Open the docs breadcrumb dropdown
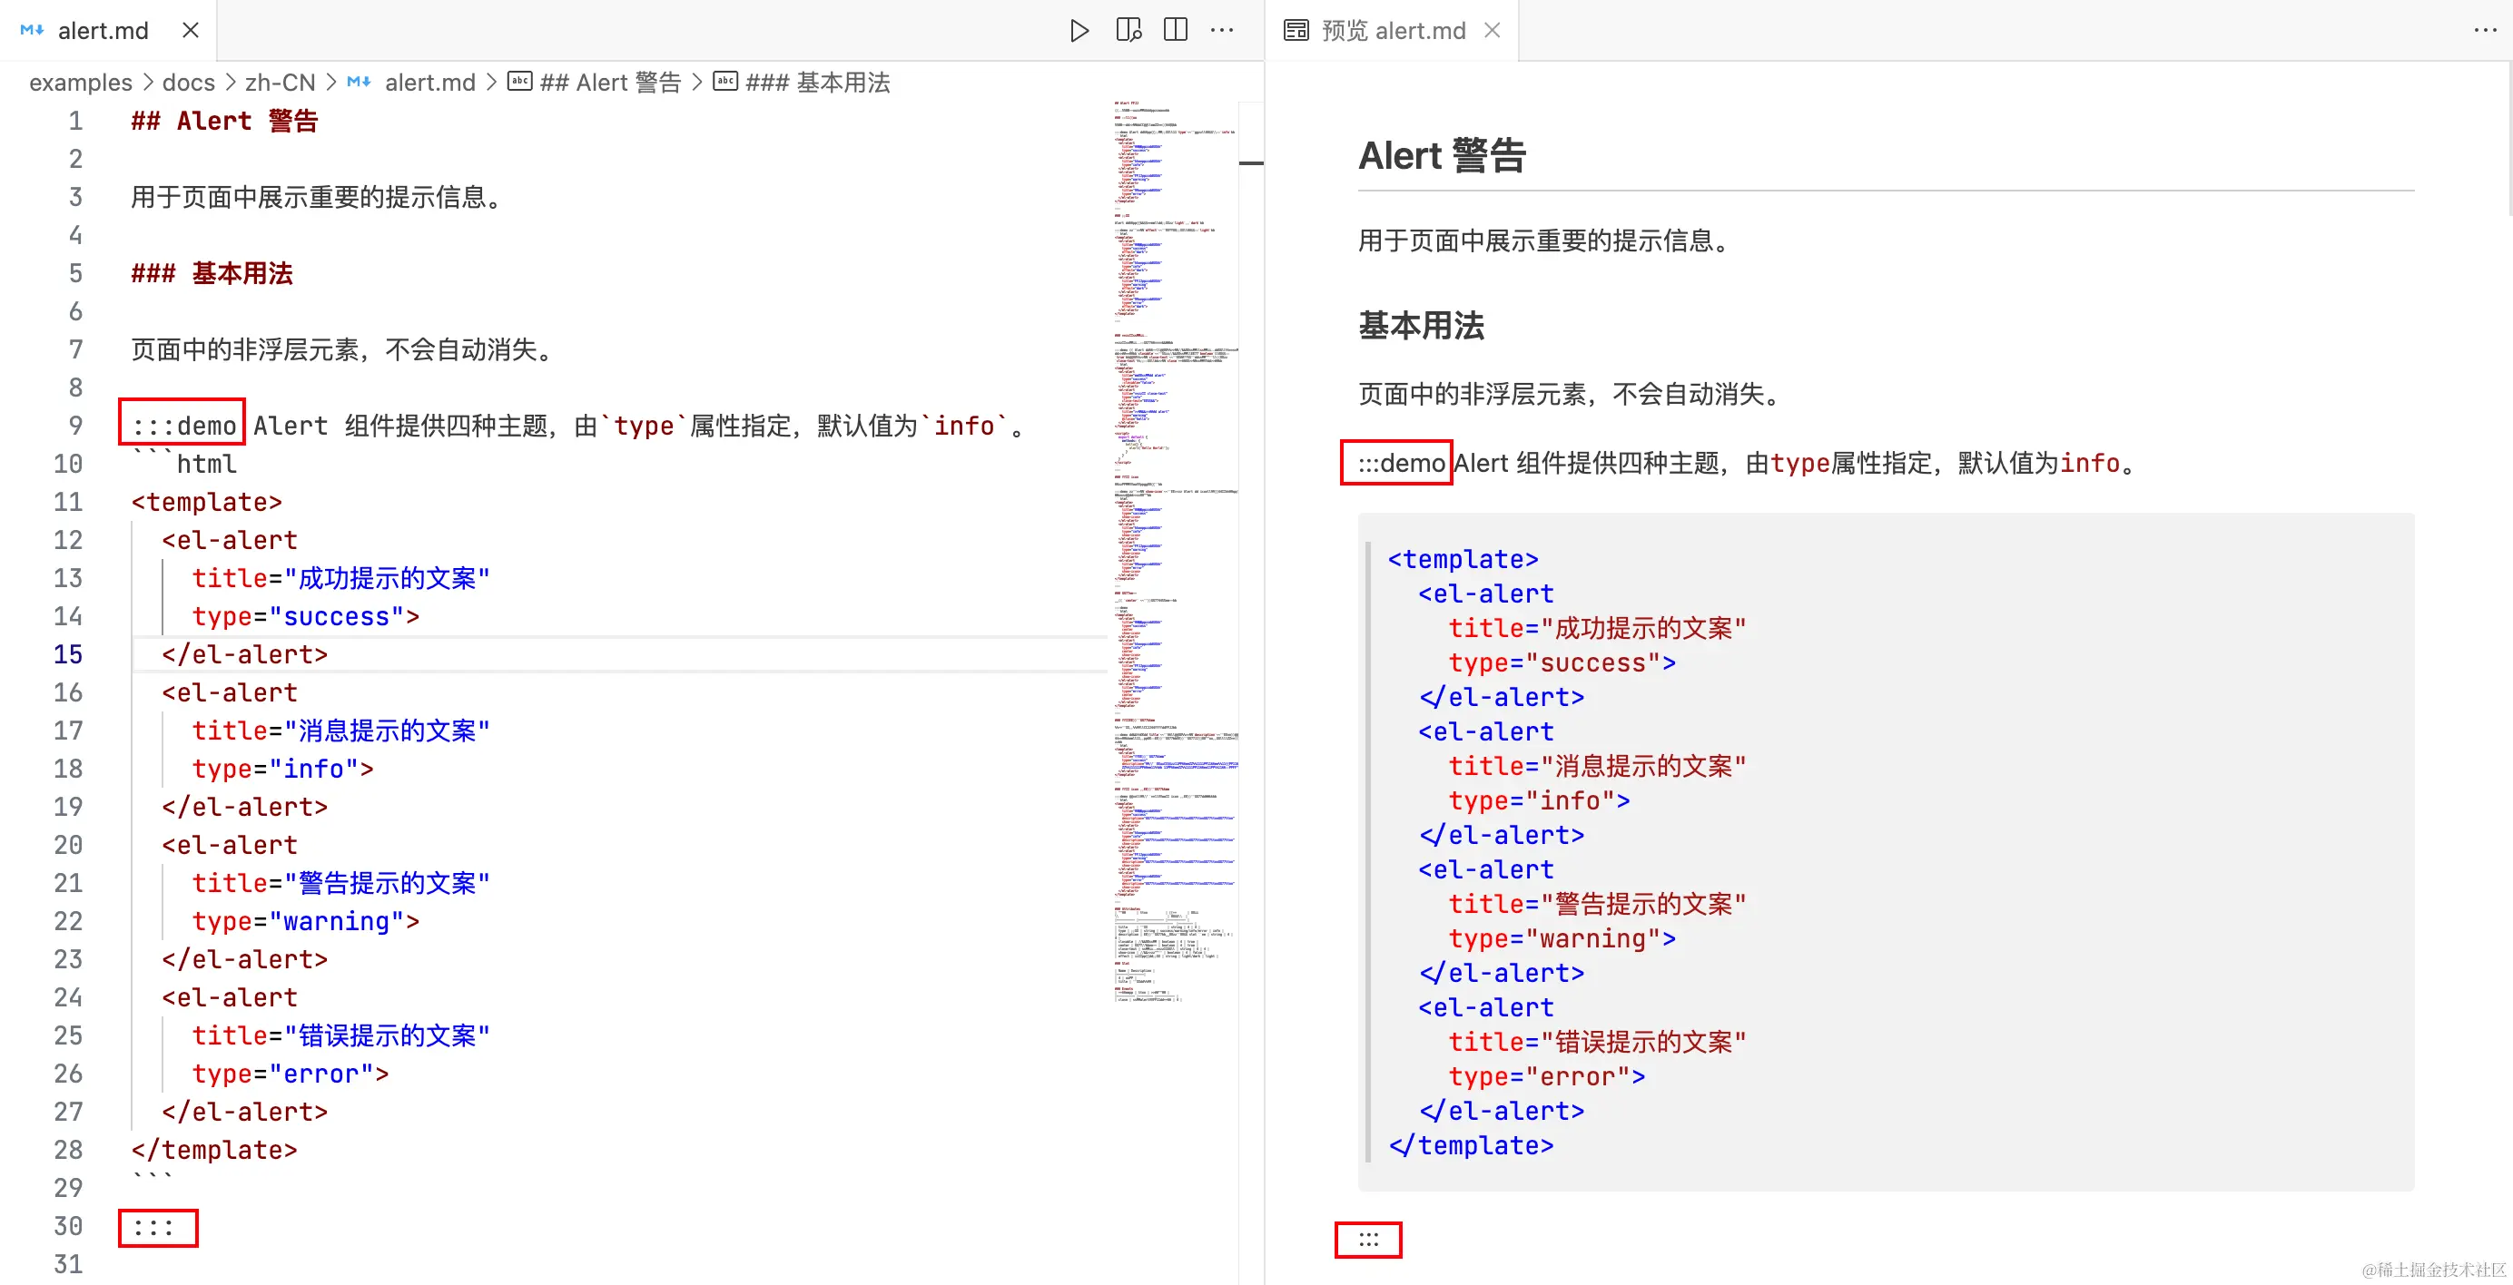 tap(188, 83)
